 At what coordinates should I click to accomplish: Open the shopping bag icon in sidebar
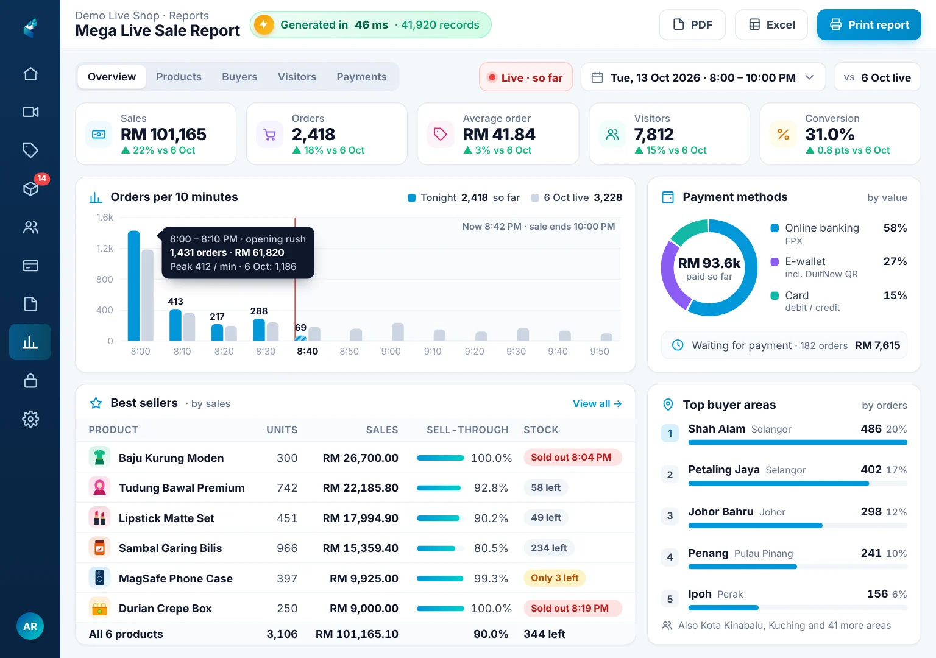pyautogui.click(x=30, y=381)
